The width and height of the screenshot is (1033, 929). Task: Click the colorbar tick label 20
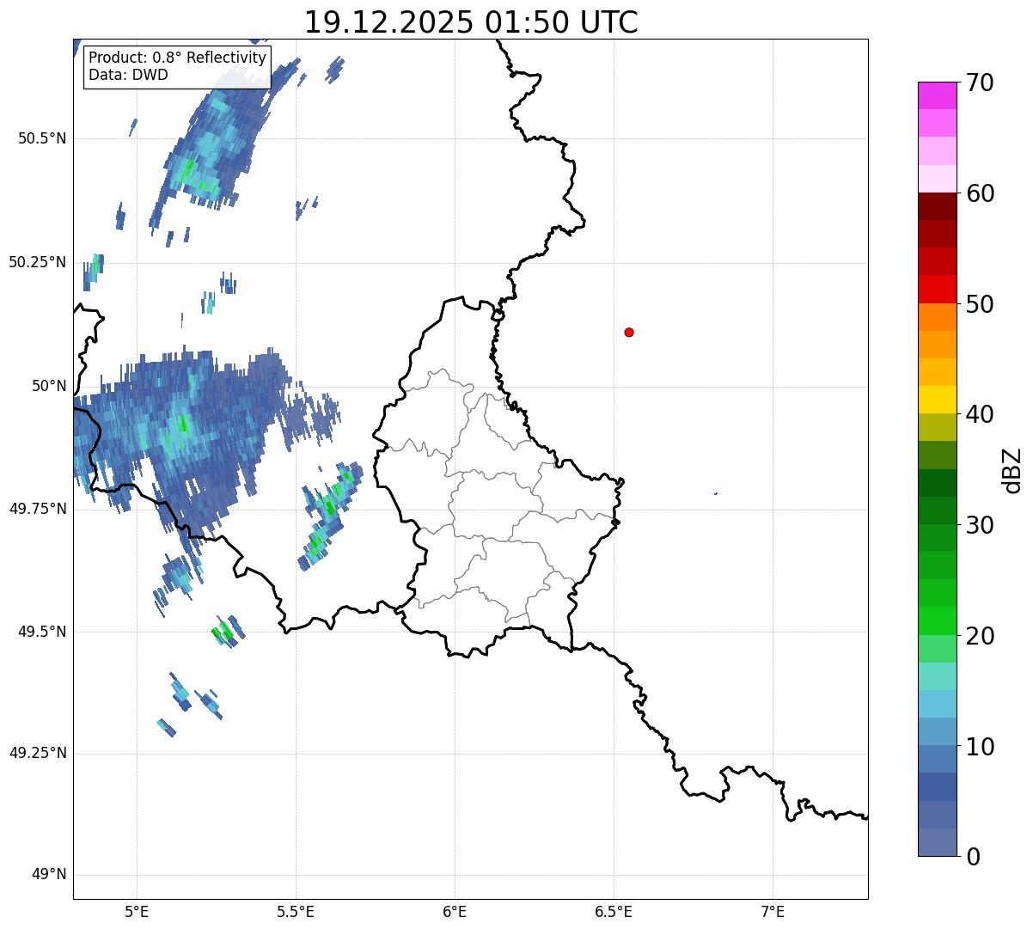pyautogui.click(x=981, y=636)
